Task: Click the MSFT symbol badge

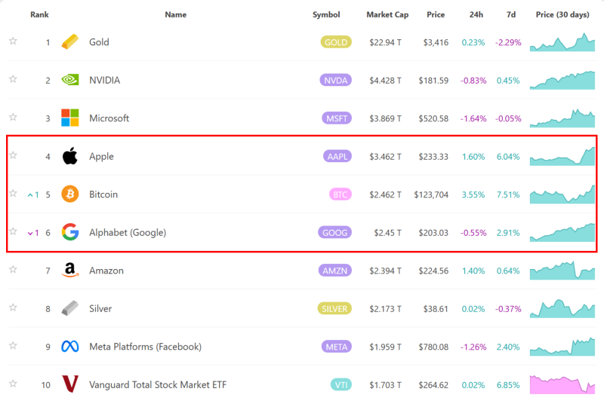Action: [337, 118]
